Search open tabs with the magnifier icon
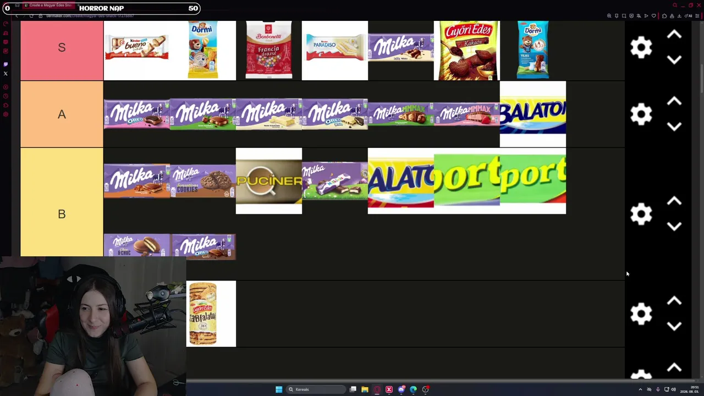704x396 pixels. pos(675,5)
